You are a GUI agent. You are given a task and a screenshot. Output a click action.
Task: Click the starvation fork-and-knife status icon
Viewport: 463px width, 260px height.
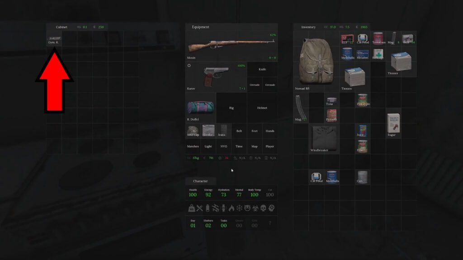point(199,208)
